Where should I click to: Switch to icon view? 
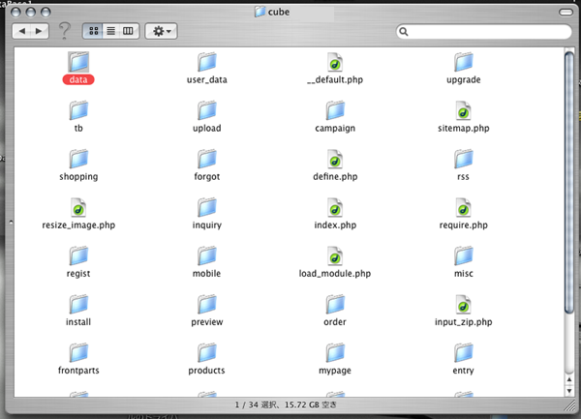(93, 31)
